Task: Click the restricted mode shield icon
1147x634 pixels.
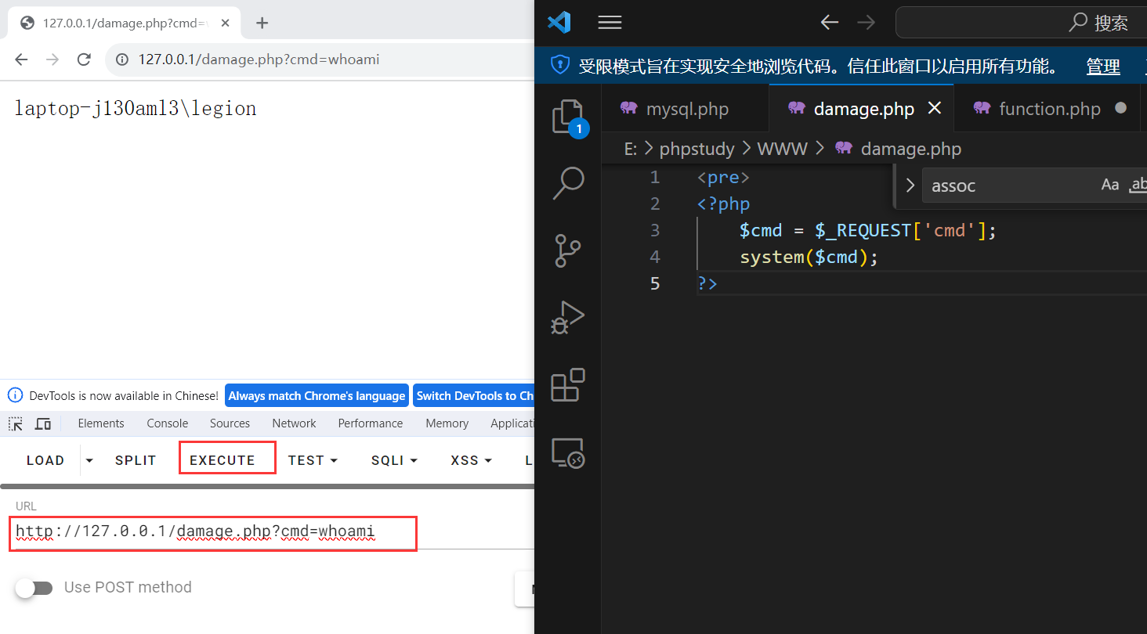Action: pyautogui.click(x=560, y=65)
